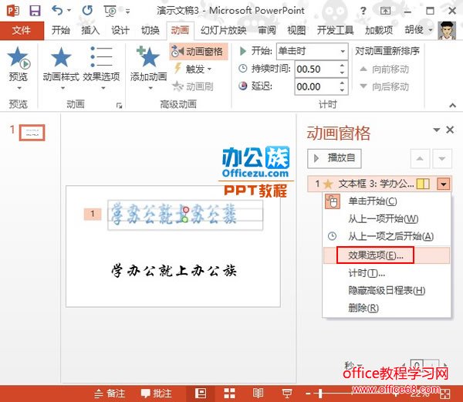Open 效果选项 in the ribbon
This screenshot has width=463, height=402.
[x=101, y=69]
